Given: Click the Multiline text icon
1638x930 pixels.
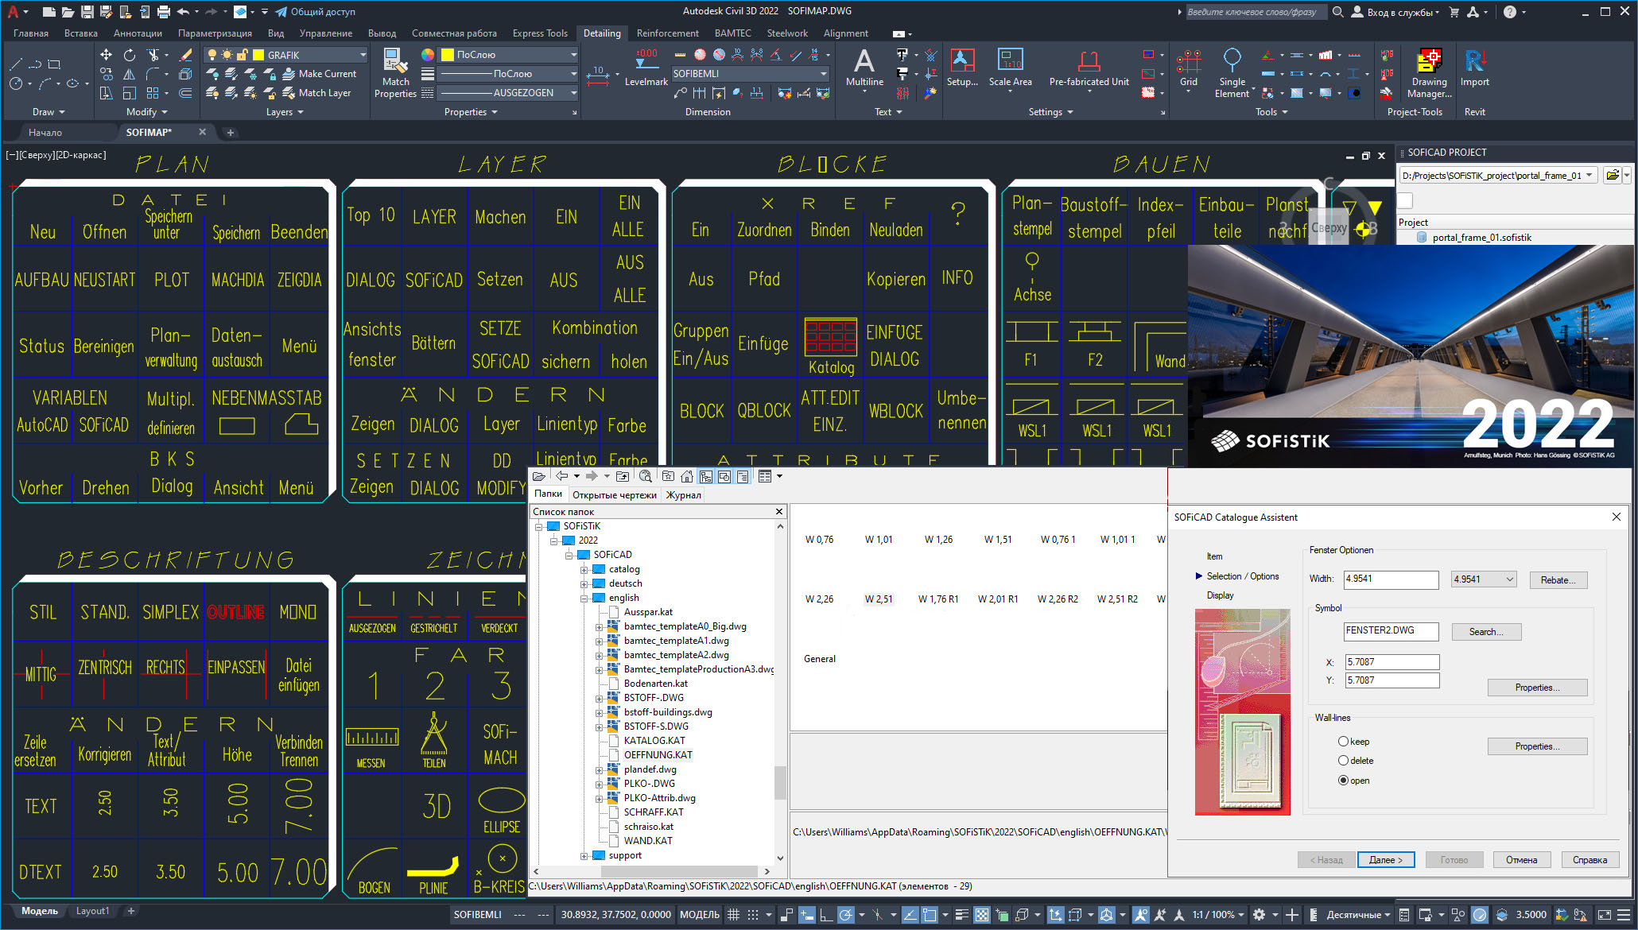Looking at the screenshot, I should (x=864, y=61).
